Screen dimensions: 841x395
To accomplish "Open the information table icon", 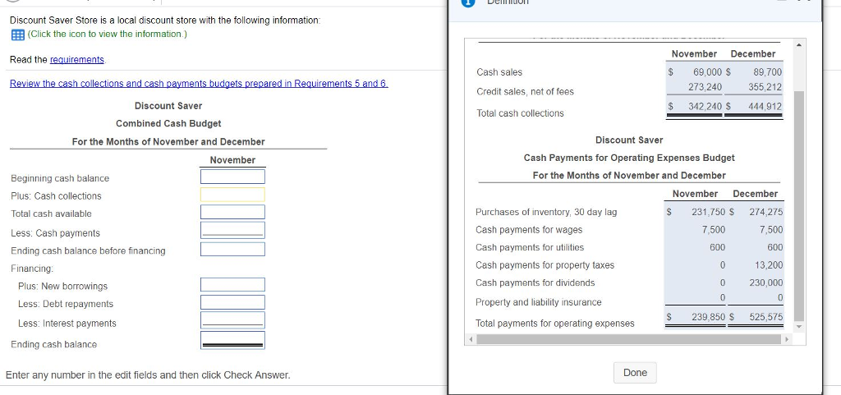I will coord(17,34).
